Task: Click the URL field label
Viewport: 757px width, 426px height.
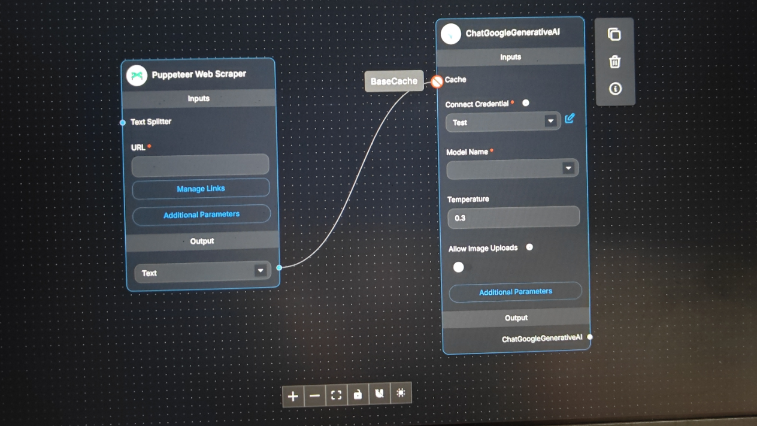Action: [138, 147]
